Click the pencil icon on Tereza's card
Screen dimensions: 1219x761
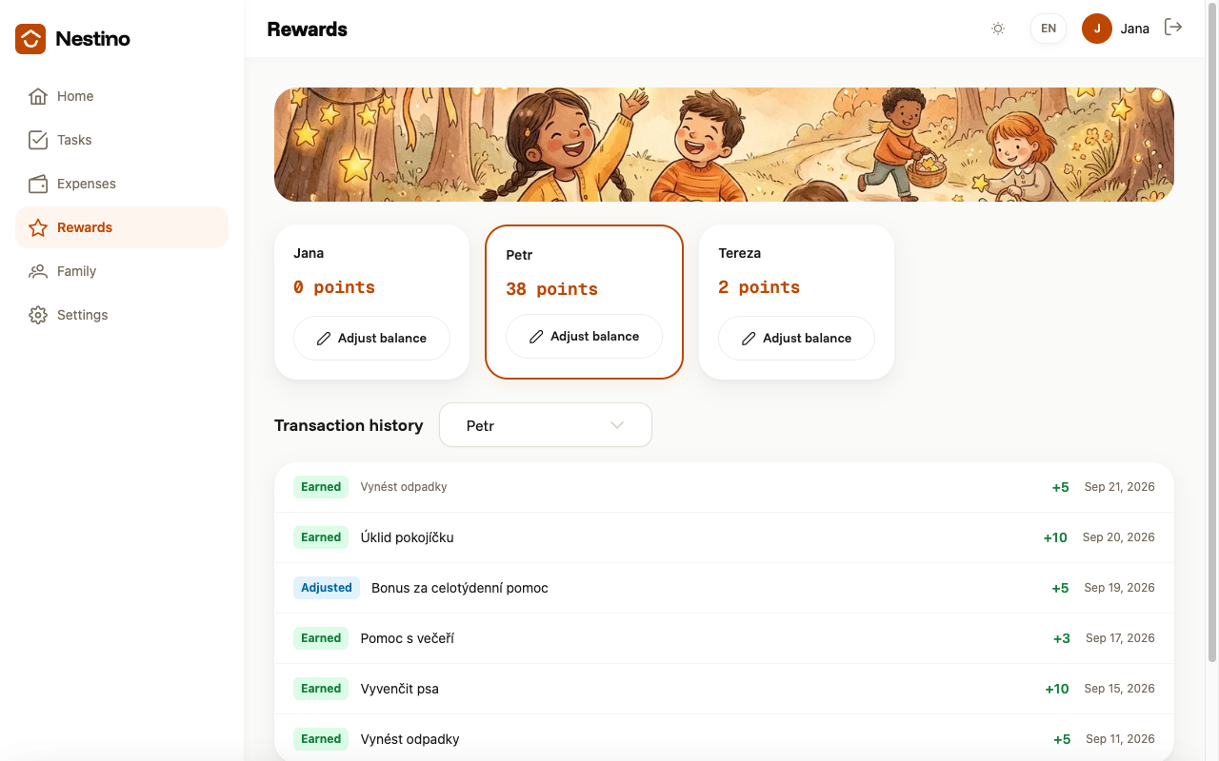[749, 339]
